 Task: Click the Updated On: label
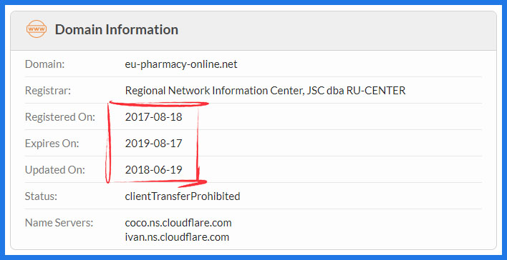(54, 170)
